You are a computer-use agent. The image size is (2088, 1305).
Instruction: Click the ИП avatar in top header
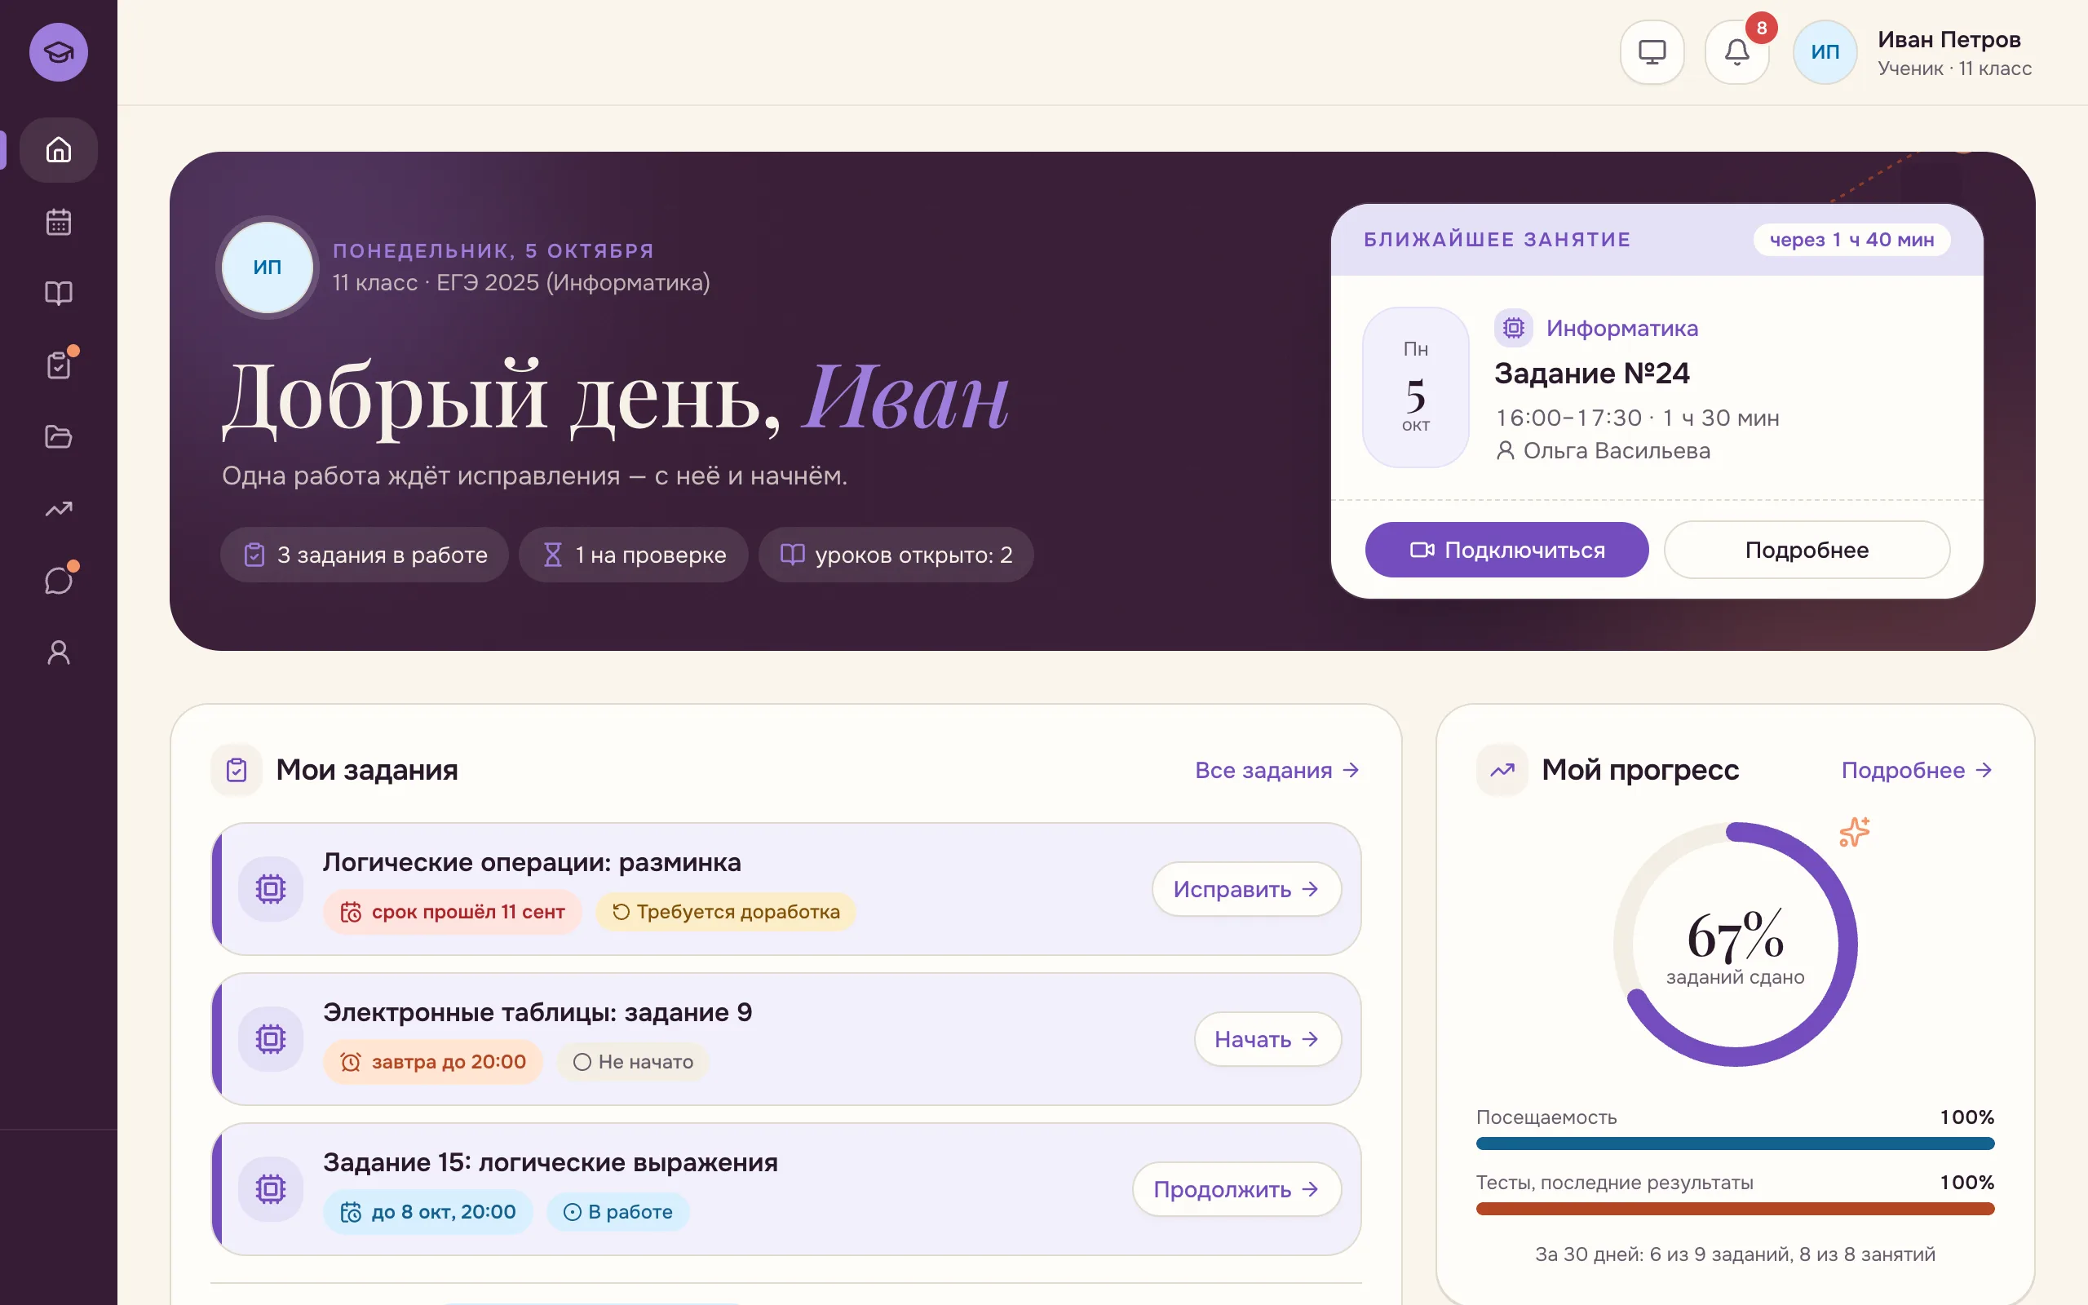tap(1825, 51)
